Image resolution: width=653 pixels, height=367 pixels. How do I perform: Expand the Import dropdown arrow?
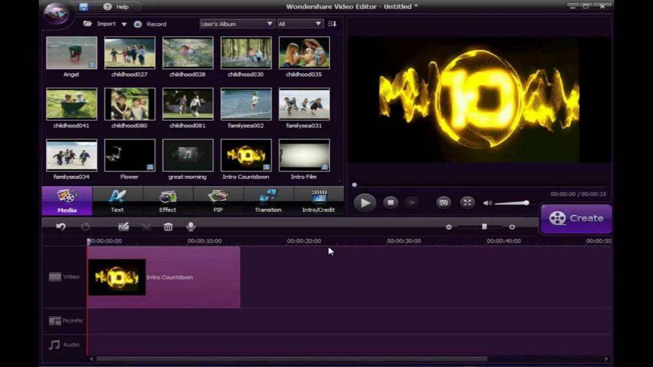coord(124,24)
